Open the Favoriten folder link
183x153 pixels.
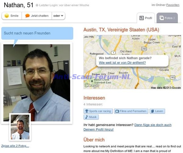[x=173, y=5]
